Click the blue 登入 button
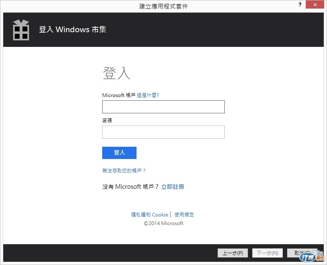Image resolution: width=327 pixels, height=265 pixels. [x=119, y=153]
